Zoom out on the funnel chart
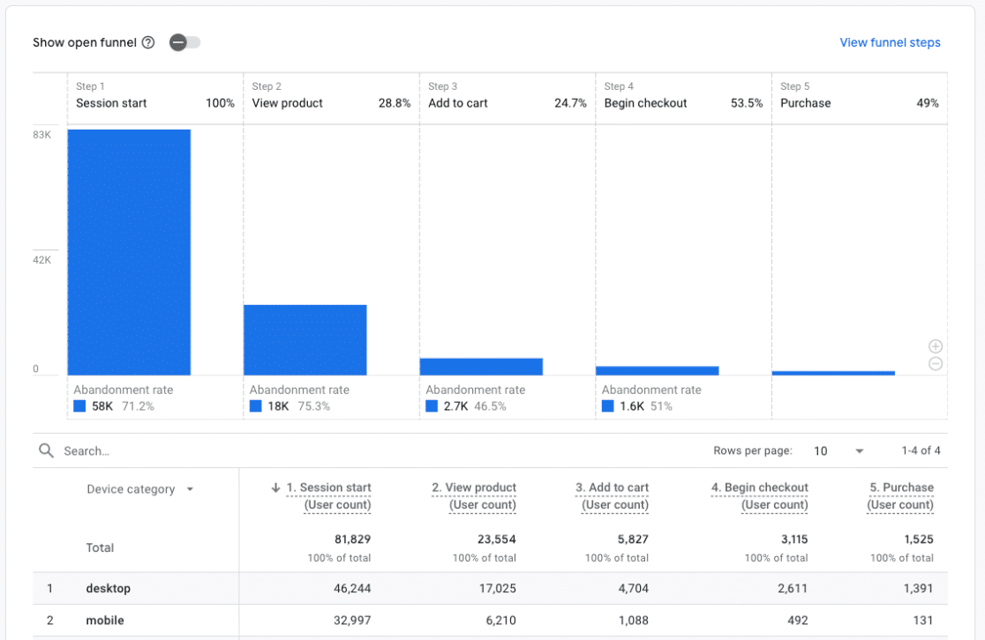 coord(935,363)
